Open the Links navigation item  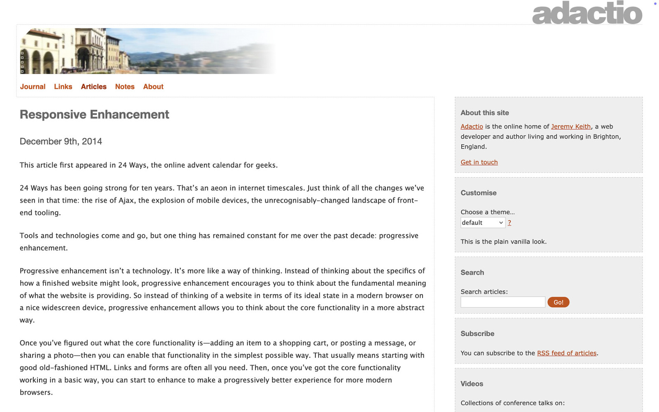pos(63,87)
